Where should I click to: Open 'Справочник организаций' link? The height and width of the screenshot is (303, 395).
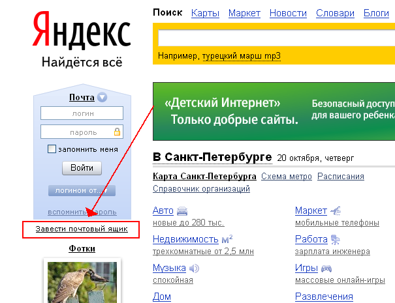201,188
